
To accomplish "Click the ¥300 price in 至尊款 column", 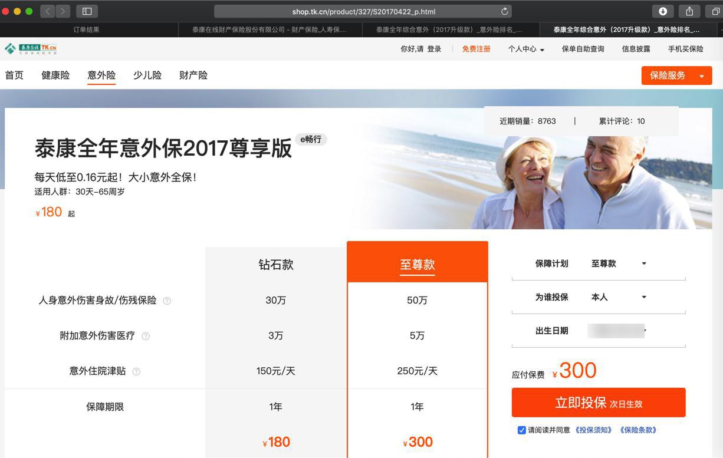I will click(418, 442).
